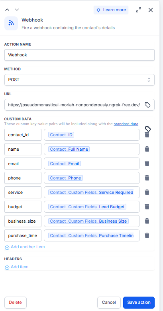The width and height of the screenshot is (163, 311).
Task: Click the Save action button
Action: (139, 303)
